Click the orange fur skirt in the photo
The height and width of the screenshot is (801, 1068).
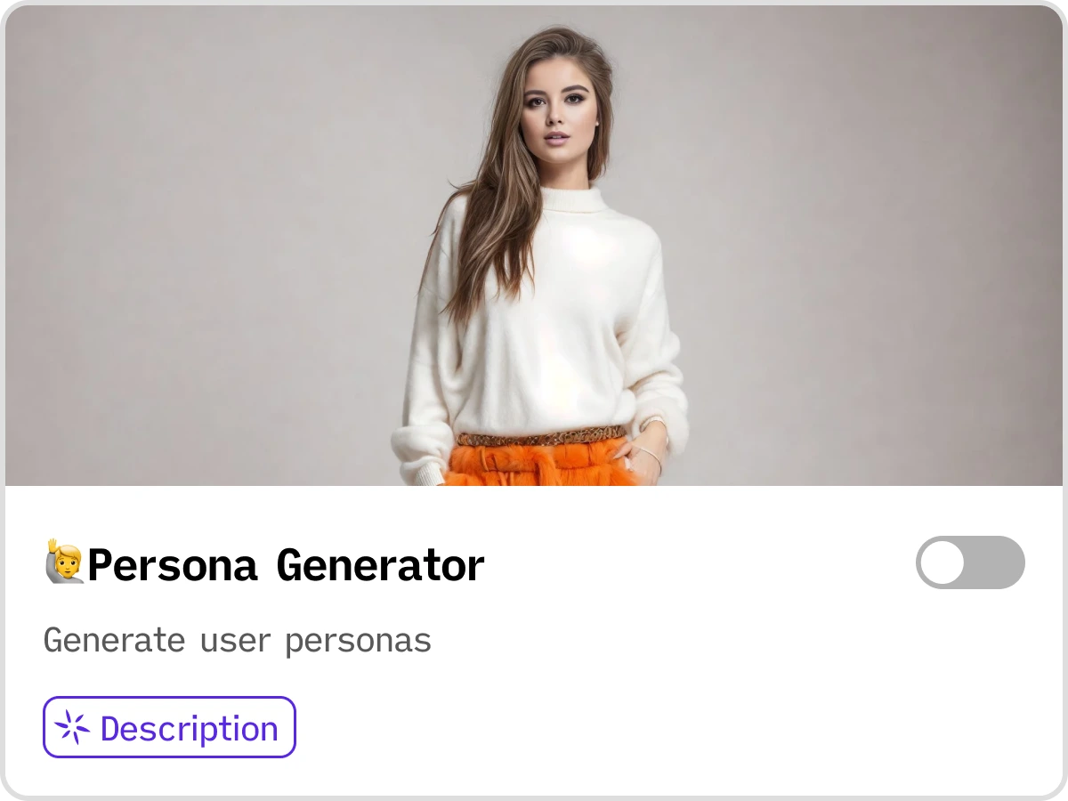point(543,463)
